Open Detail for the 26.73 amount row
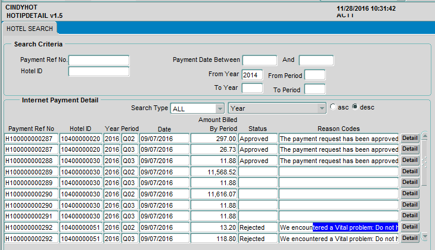Viewport: 435px width, 250px height. [x=409, y=149]
